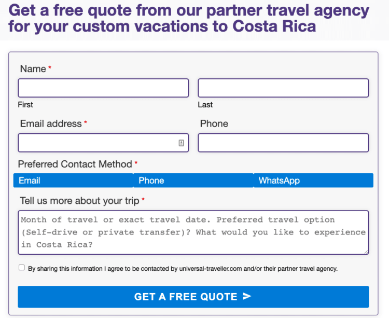Click the Email address label
389x318 pixels.
click(51, 123)
